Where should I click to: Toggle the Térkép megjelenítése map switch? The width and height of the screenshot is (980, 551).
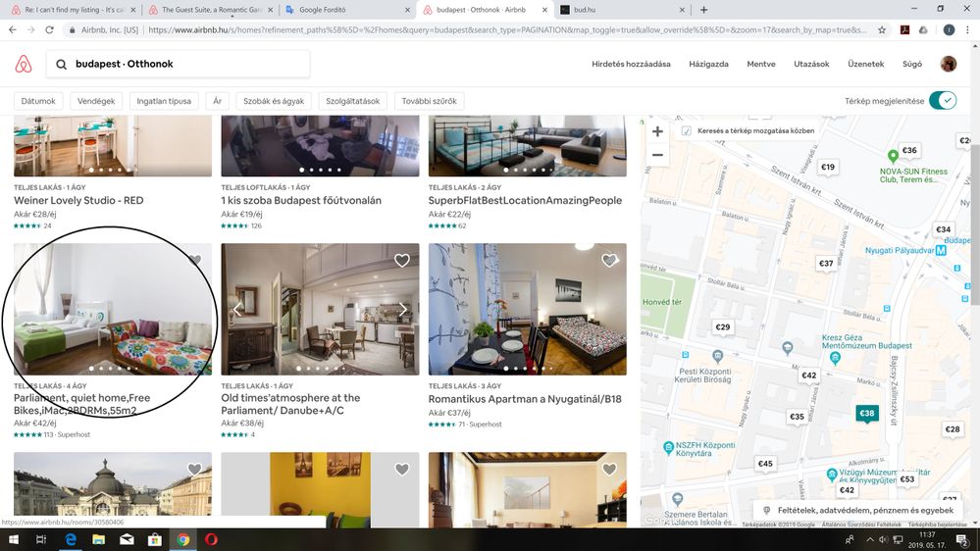click(x=943, y=101)
